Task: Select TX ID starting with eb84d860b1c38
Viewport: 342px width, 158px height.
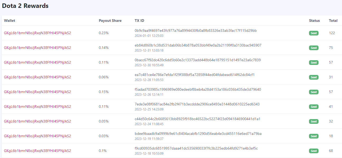Action: [198, 45]
